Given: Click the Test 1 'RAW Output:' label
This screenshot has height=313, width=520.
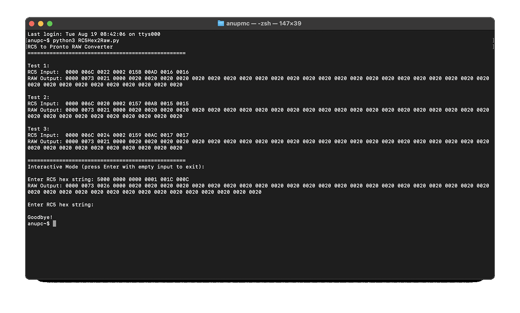Looking at the screenshot, I should click(x=45, y=78).
